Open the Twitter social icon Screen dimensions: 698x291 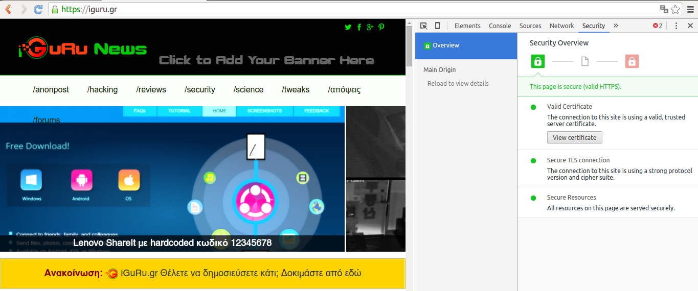coord(348,27)
